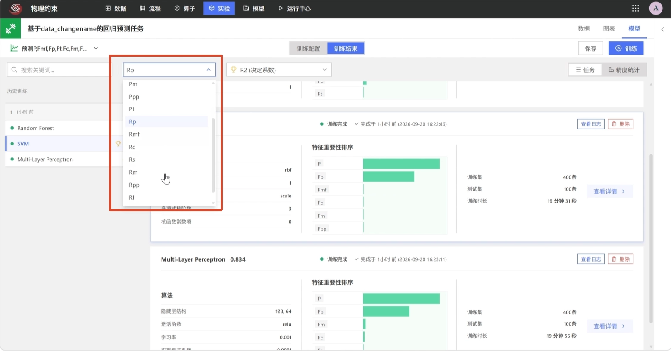The width and height of the screenshot is (671, 351).
Task: Click the search magnifier icon
Action: (x=15, y=70)
